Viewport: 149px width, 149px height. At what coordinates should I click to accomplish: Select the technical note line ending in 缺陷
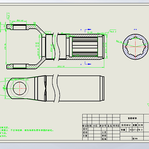coord(27,130)
